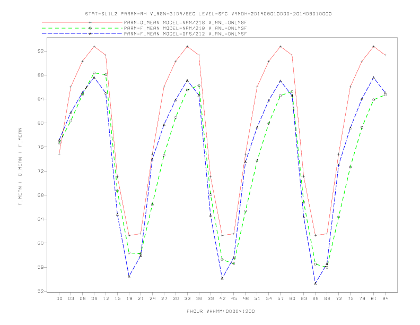Click the triangle marker on the blue legend line
The width and height of the screenshot is (420, 325).
(x=90, y=34)
